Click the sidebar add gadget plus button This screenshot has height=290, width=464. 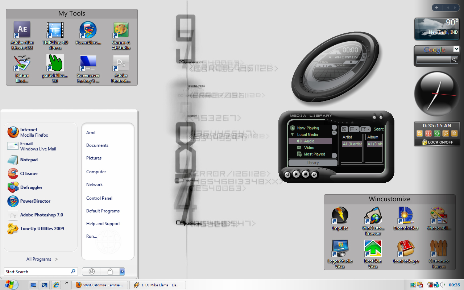(437, 8)
